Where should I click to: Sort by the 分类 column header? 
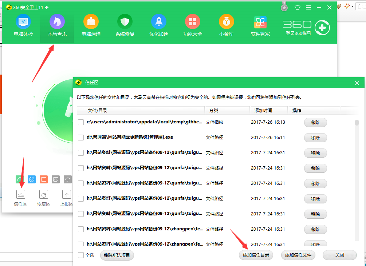click(x=227, y=111)
